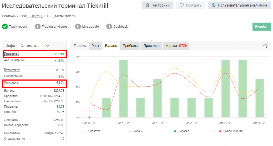This screenshot has width=273, height=146.
Task: Expand the dropdown chevron beside Статистика
Action: pyautogui.click(x=47, y=46)
